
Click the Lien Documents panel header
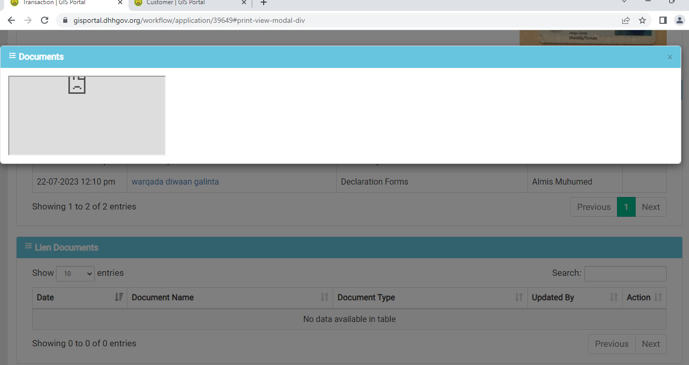(x=349, y=247)
